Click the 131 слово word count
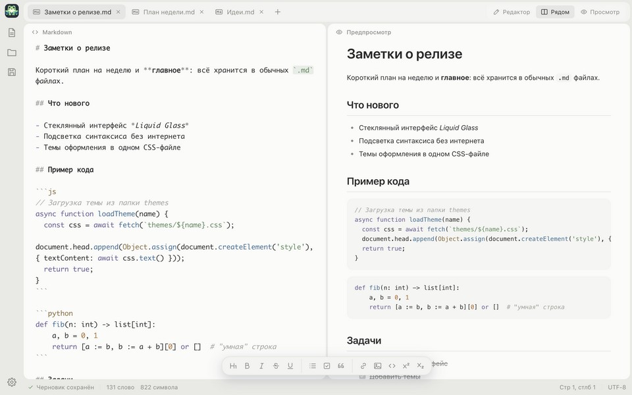This screenshot has width=632, height=395. coord(120,387)
